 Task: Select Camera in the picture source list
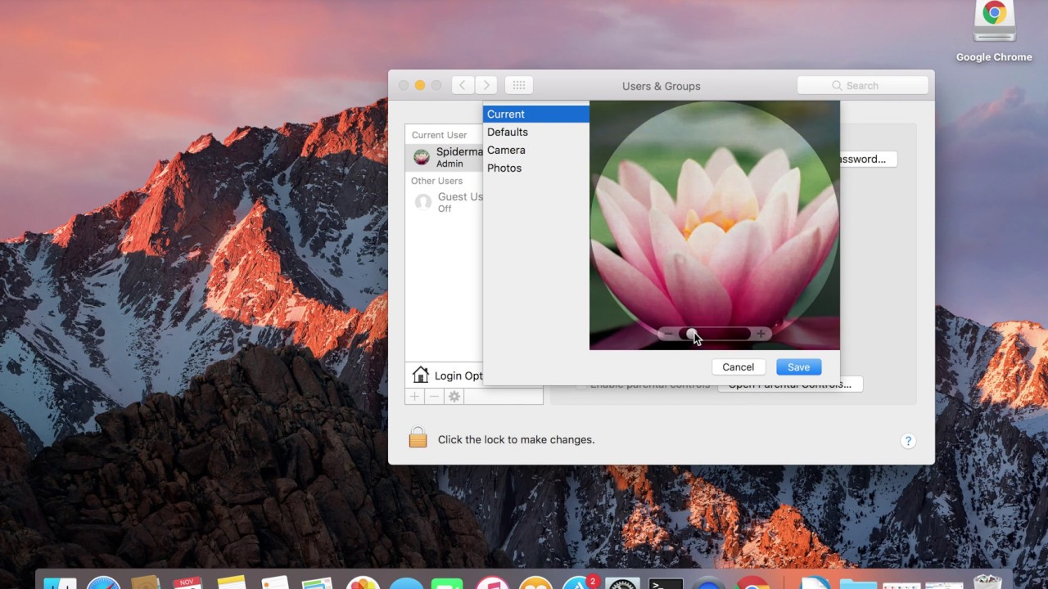[536, 150]
